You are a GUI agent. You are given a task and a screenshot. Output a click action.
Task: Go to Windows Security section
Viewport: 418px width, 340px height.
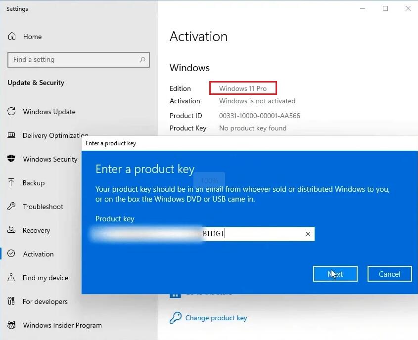point(50,159)
